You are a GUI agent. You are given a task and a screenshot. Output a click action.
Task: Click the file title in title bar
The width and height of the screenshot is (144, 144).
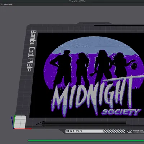pyautogui.click(x=78, y=1)
